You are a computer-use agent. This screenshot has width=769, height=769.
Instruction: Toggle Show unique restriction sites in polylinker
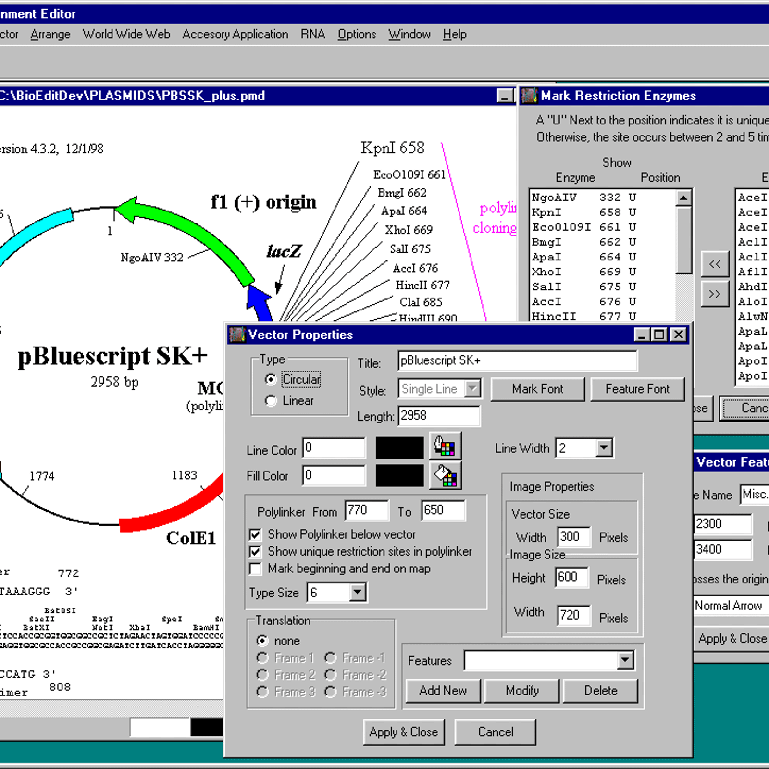click(x=256, y=552)
